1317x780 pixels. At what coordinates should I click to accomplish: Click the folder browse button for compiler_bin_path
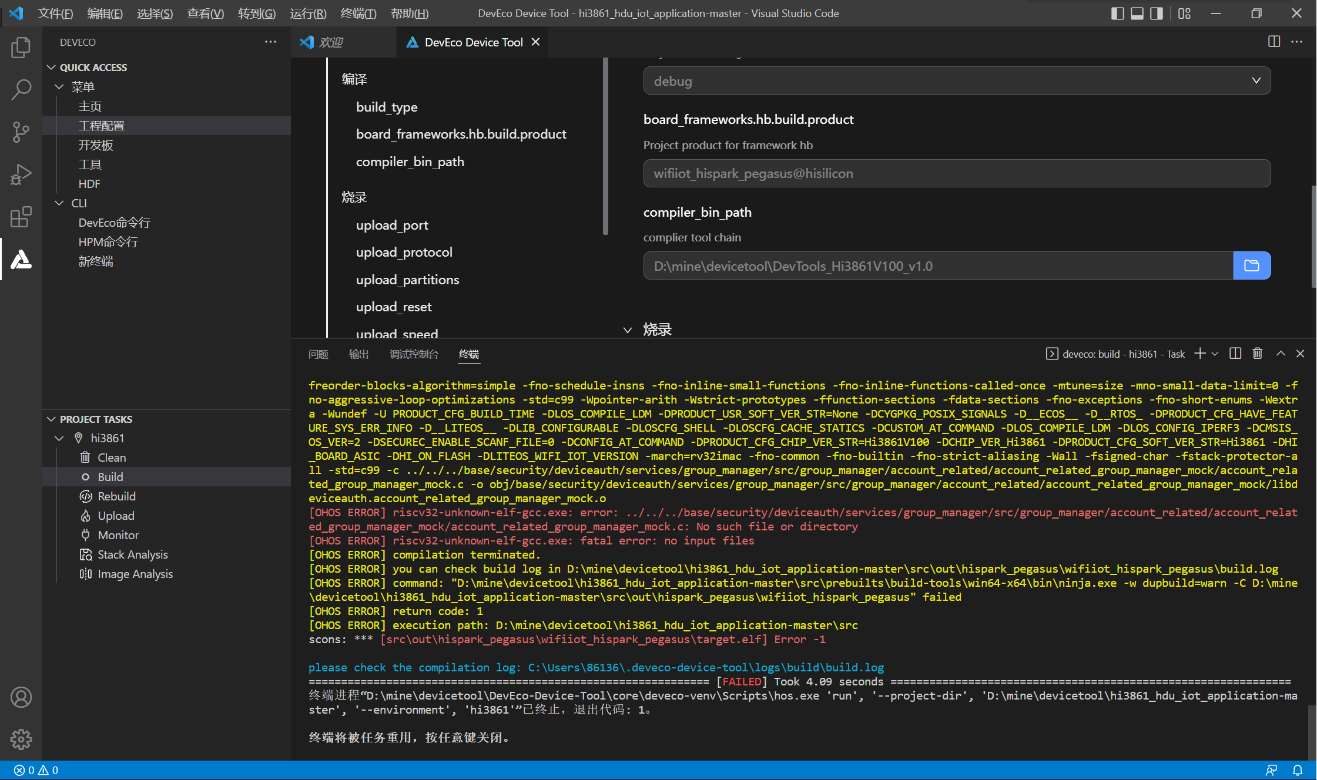1252,265
